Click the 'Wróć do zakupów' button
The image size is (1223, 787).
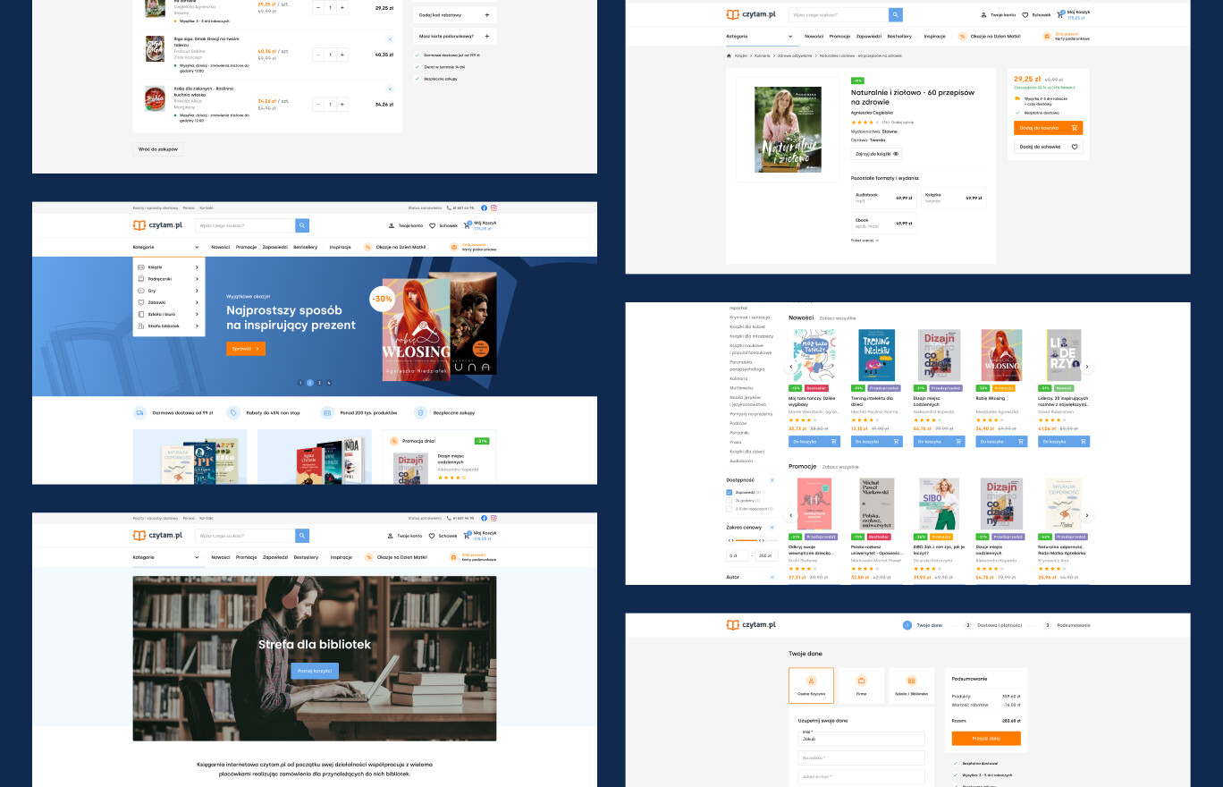(159, 149)
